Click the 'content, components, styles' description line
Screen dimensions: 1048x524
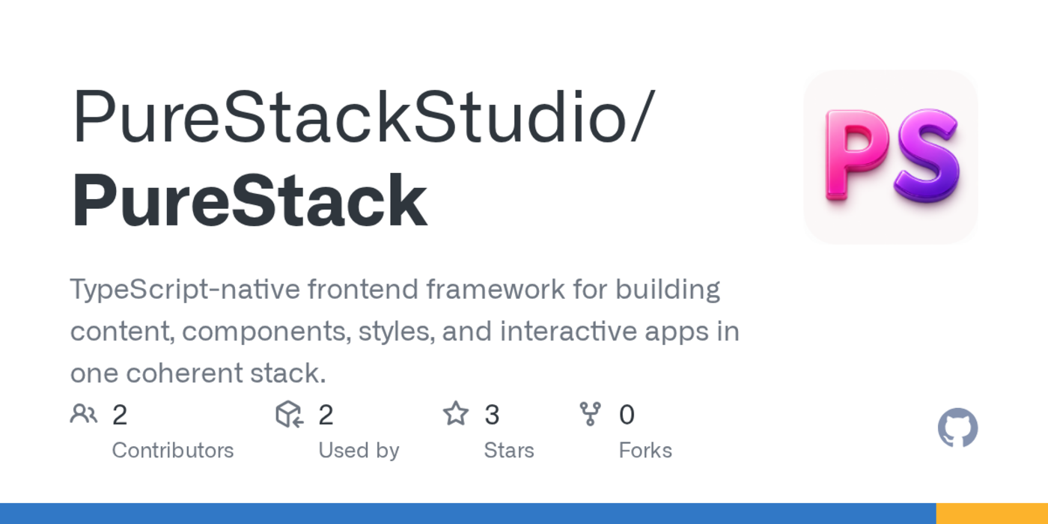[405, 332]
